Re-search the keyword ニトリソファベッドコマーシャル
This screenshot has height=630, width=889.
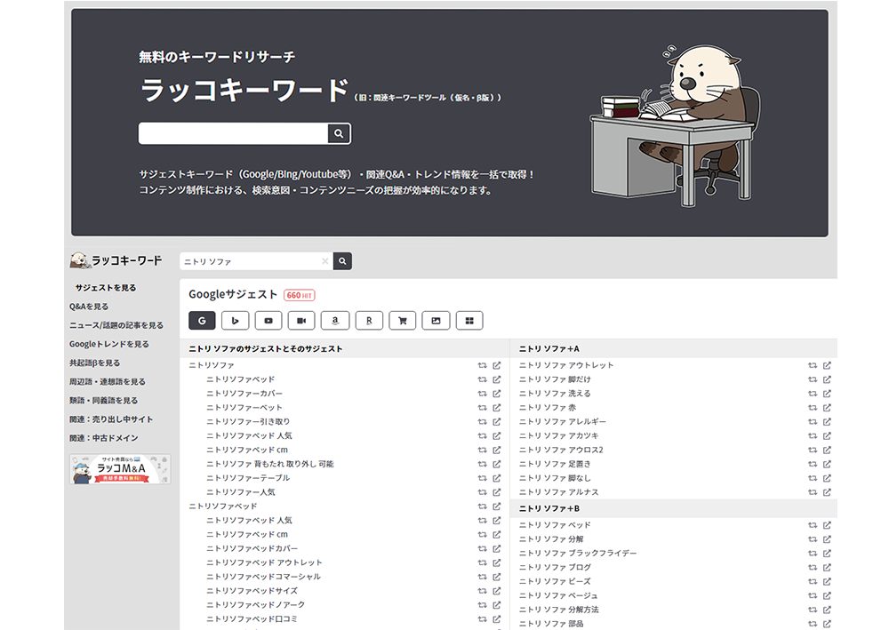[x=483, y=577]
